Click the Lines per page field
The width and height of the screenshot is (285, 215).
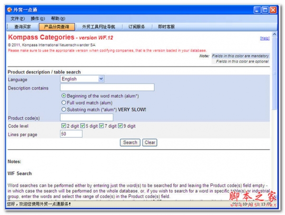(71, 134)
